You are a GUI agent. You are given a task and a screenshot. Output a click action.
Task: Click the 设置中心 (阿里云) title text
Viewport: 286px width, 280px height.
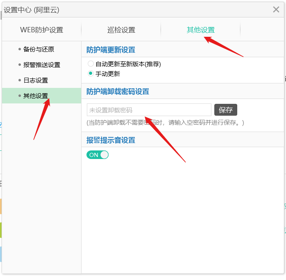coord(32,10)
